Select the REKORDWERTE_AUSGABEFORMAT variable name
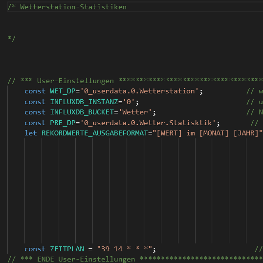The width and height of the screenshot is (263, 263). coord(95,133)
